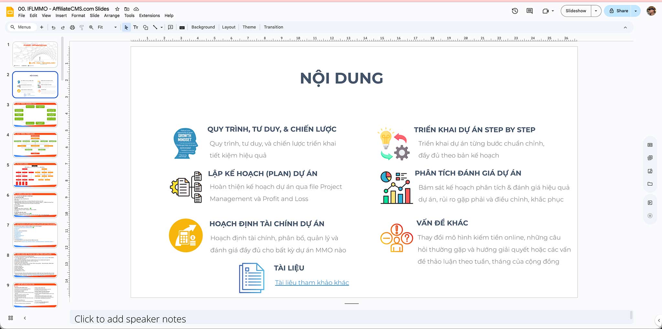The height and width of the screenshot is (329, 662).
Task: Select the Paint format tool
Action: (81, 27)
